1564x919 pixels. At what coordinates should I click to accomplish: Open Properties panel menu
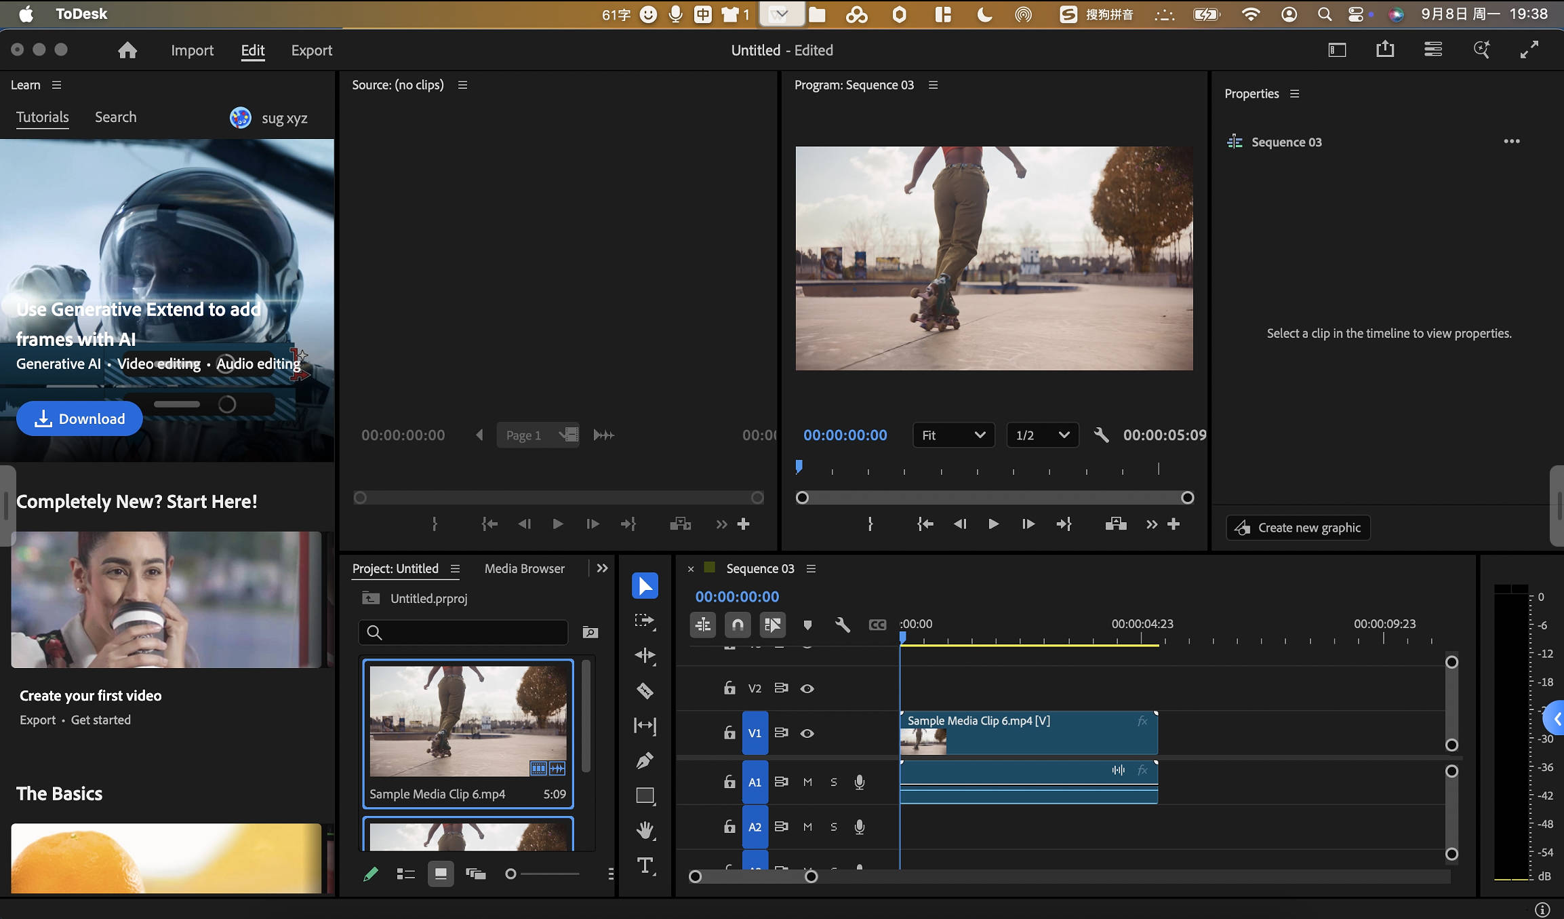click(1294, 94)
